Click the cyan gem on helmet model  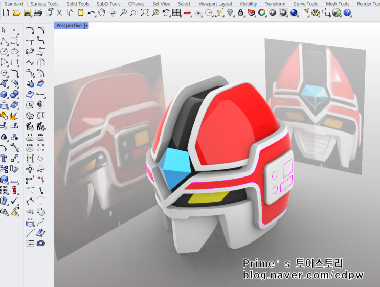[x=174, y=168]
